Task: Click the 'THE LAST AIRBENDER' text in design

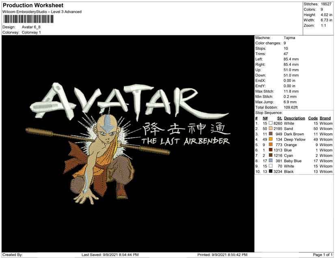Action: [x=186, y=141]
